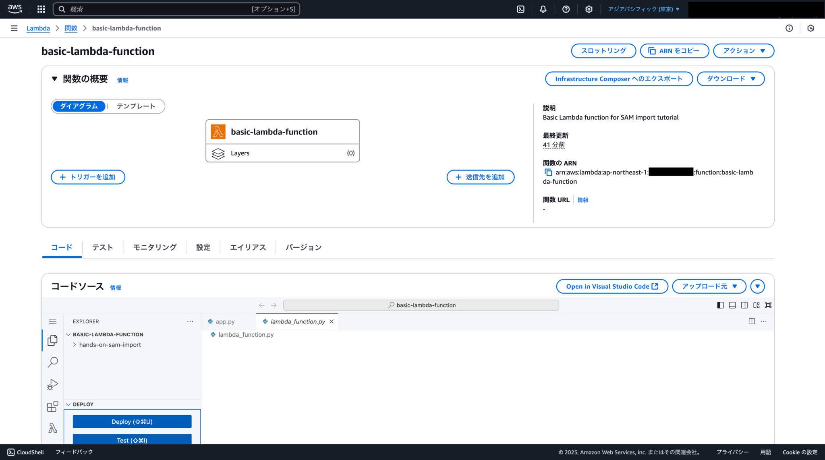Click 送信先を追加 button
The image size is (825, 460).
480,177
